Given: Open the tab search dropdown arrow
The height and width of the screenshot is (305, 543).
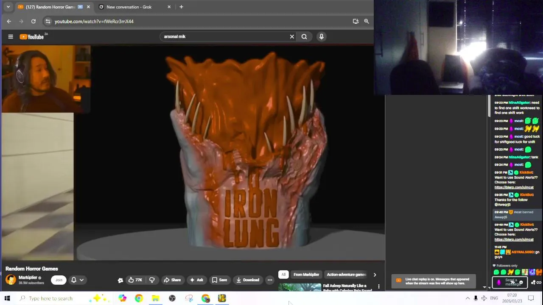Looking at the screenshot, I should coord(8,7).
